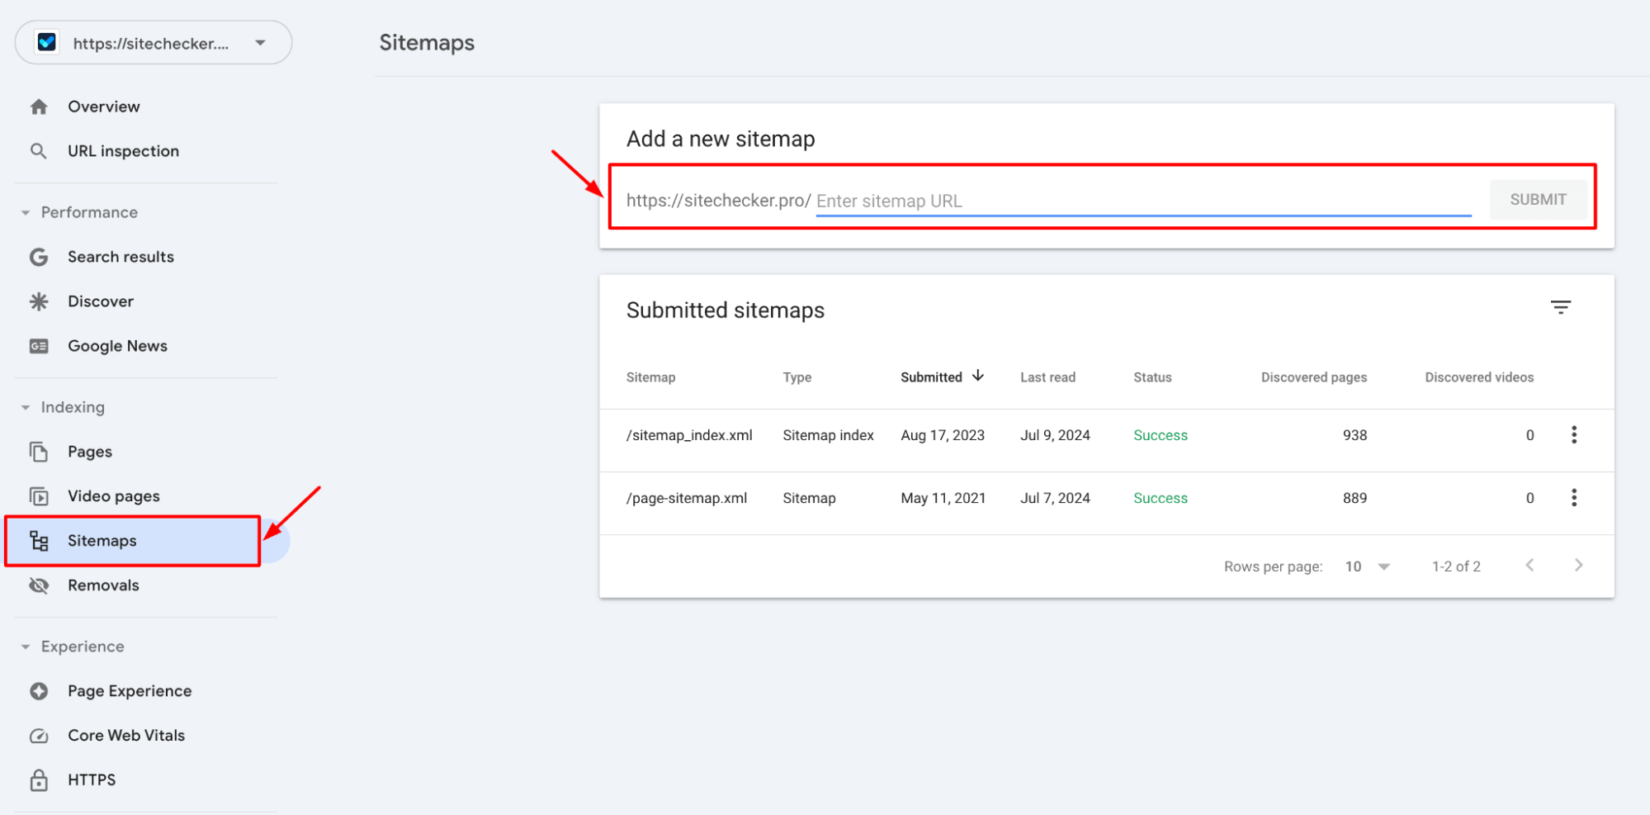Sort by Status column header
The image size is (1650, 815).
(1152, 377)
